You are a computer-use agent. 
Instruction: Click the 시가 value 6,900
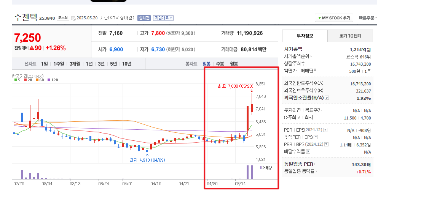pos(116,50)
